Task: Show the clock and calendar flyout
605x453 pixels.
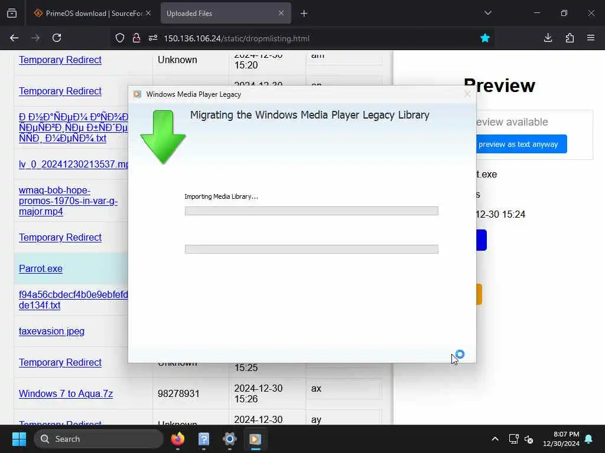Action: click(x=561, y=439)
